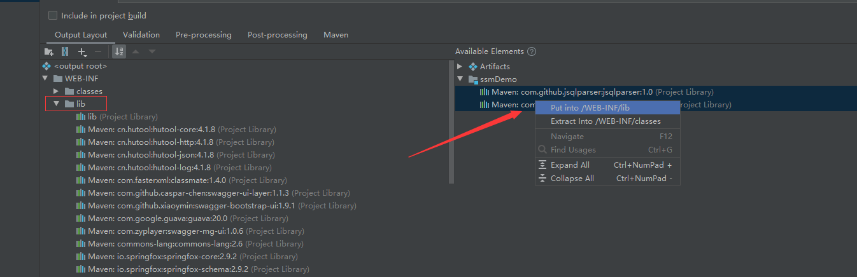Open the Pre-processing tab
The width and height of the screenshot is (857, 277).
coord(204,35)
